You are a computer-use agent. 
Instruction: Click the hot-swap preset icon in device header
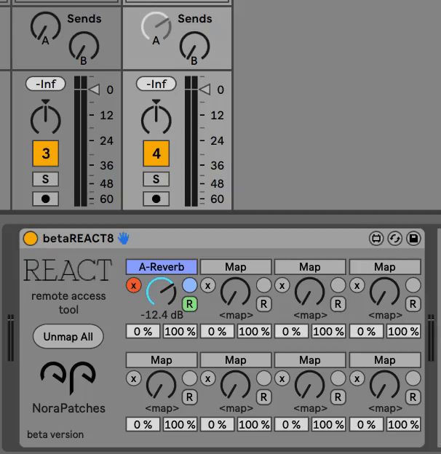(394, 238)
